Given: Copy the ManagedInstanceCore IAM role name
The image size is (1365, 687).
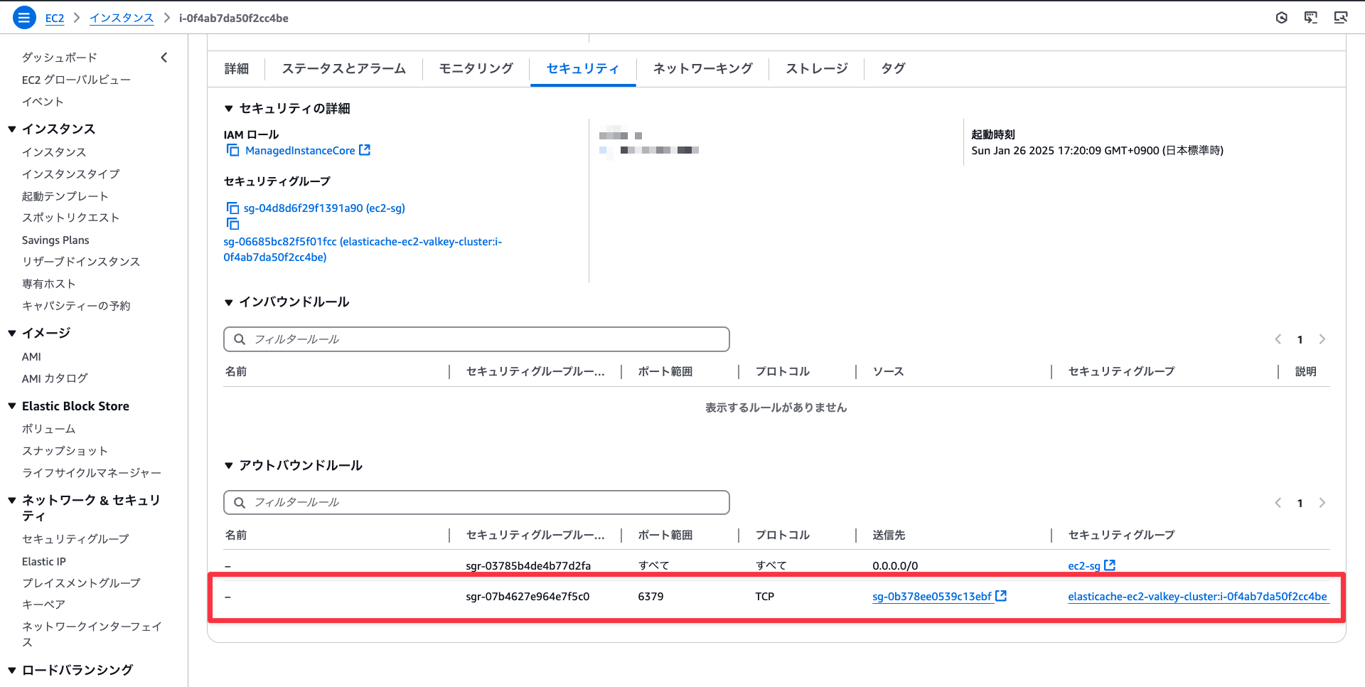Looking at the screenshot, I should 232,150.
